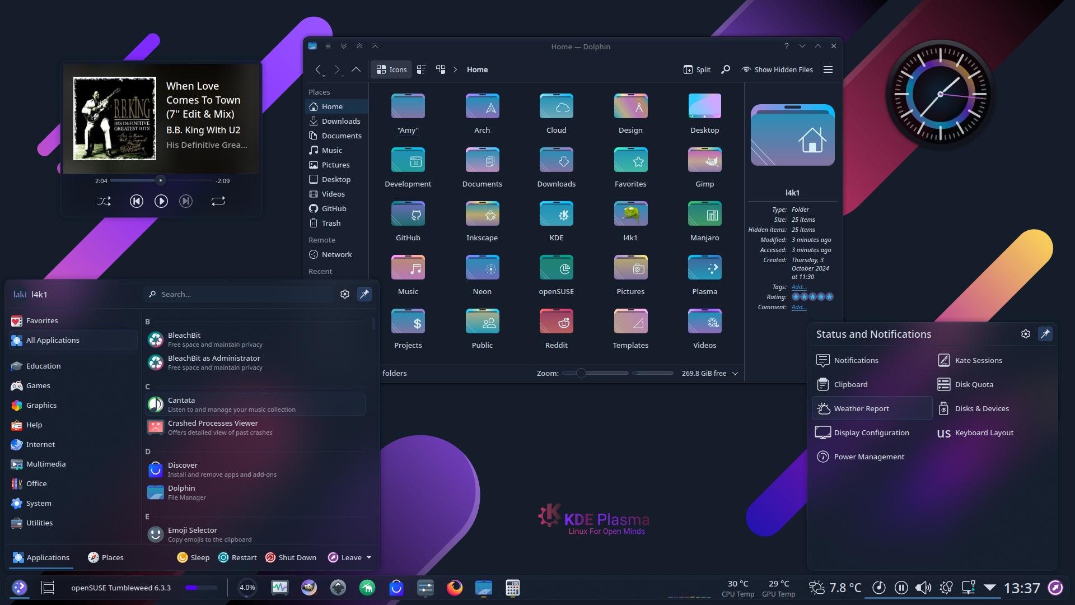Open Emoji Selector from app list
This screenshot has width=1075, height=605.
tap(255, 534)
